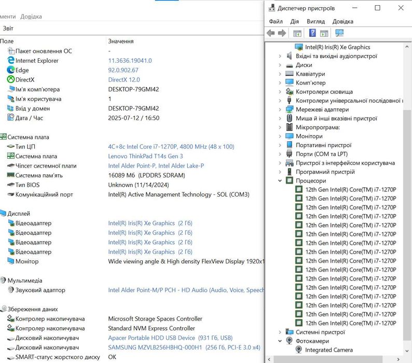Click the Значення column header
412x363 pixels.
(121, 41)
